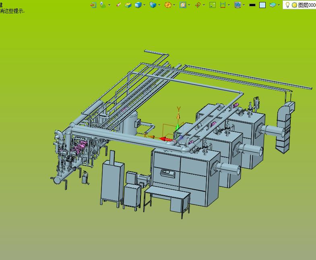Click the red crosshair orient icon
Screen dimensions: 316x260
click(x=198, y=5)
